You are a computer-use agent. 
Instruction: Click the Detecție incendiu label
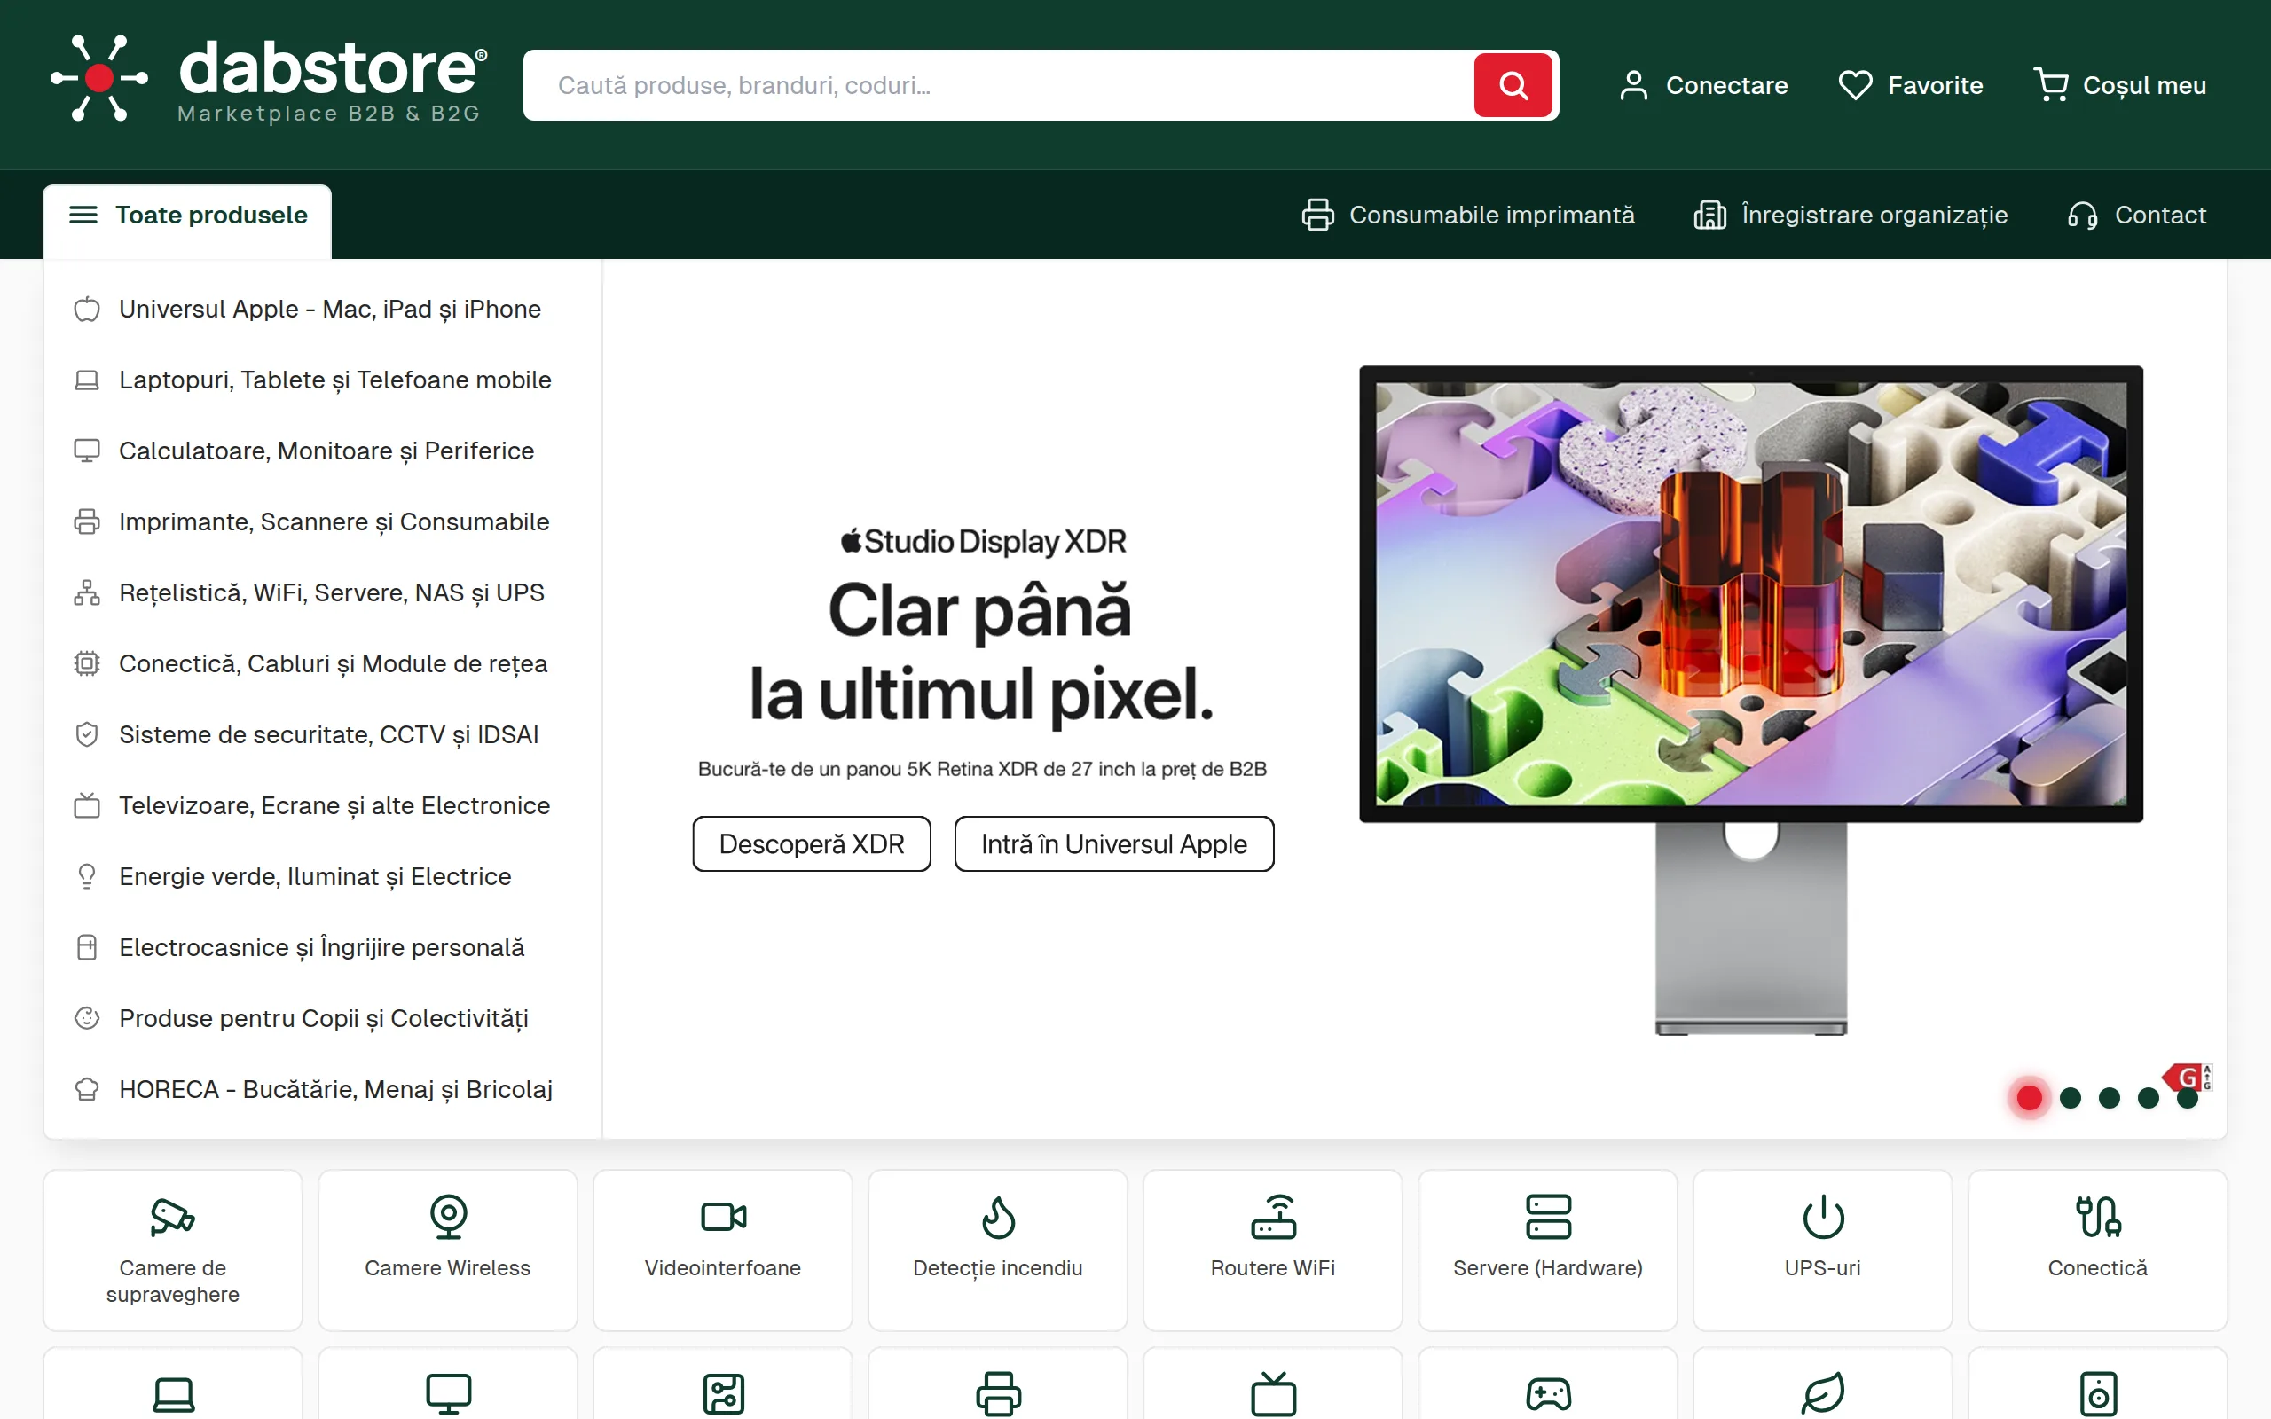(x=997, y=1268)
